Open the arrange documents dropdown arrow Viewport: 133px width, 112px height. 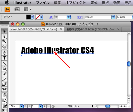(x=30, y=9)
